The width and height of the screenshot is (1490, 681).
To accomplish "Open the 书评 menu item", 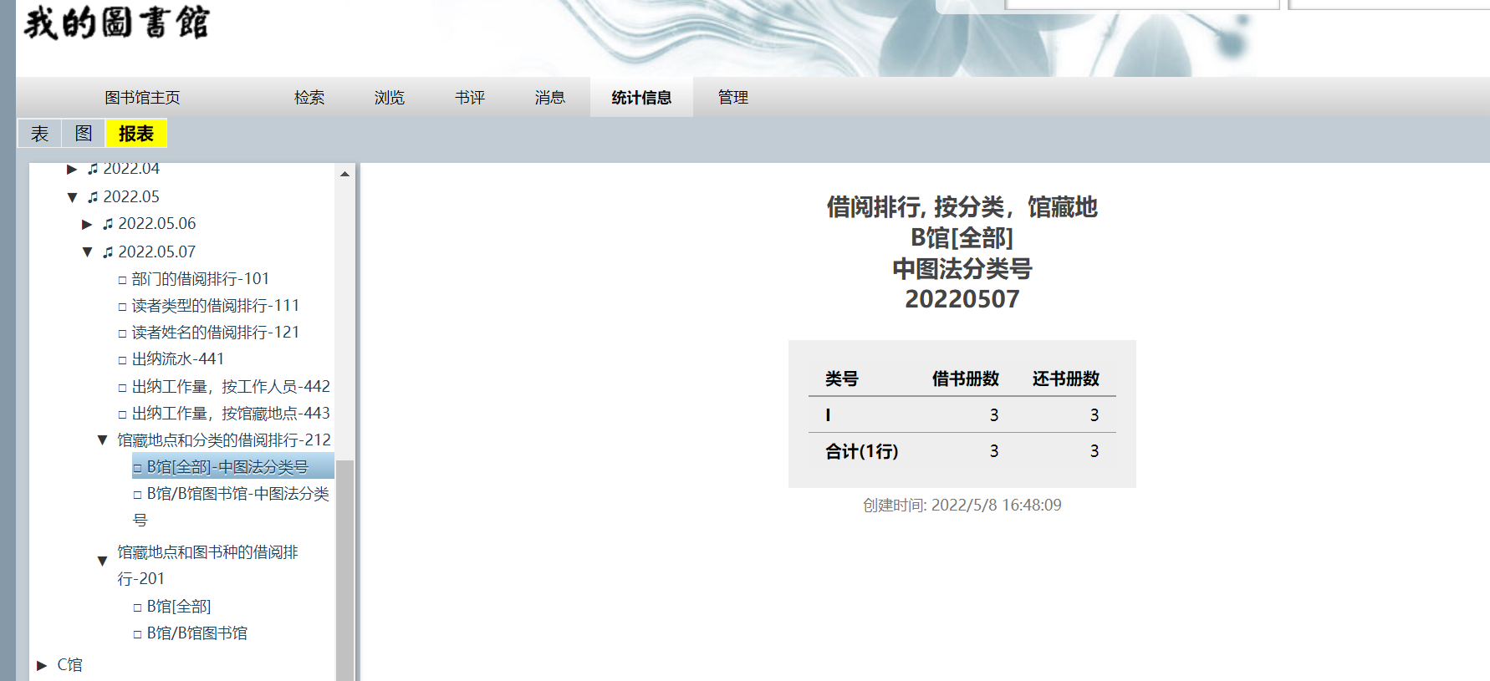I will (x=470, y=98).
